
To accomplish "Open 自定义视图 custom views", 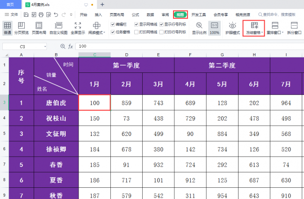I will click(58, 28).
